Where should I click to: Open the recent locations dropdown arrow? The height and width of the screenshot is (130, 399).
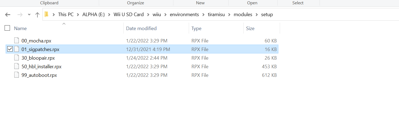click(29, 15)
